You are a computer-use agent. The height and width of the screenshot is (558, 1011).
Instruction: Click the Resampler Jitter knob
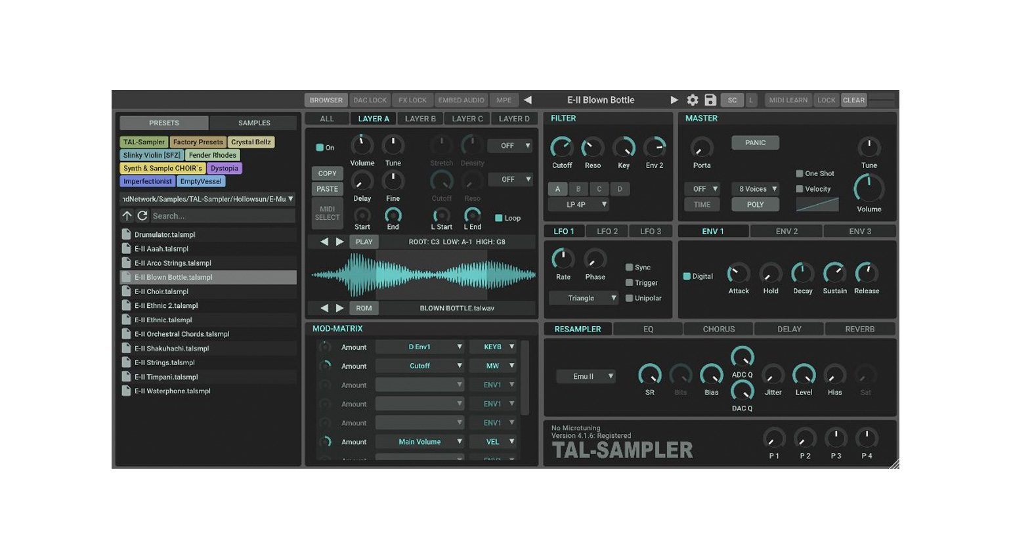[x=773, y=375]
